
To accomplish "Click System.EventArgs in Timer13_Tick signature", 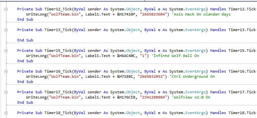I will pos(188,30).
